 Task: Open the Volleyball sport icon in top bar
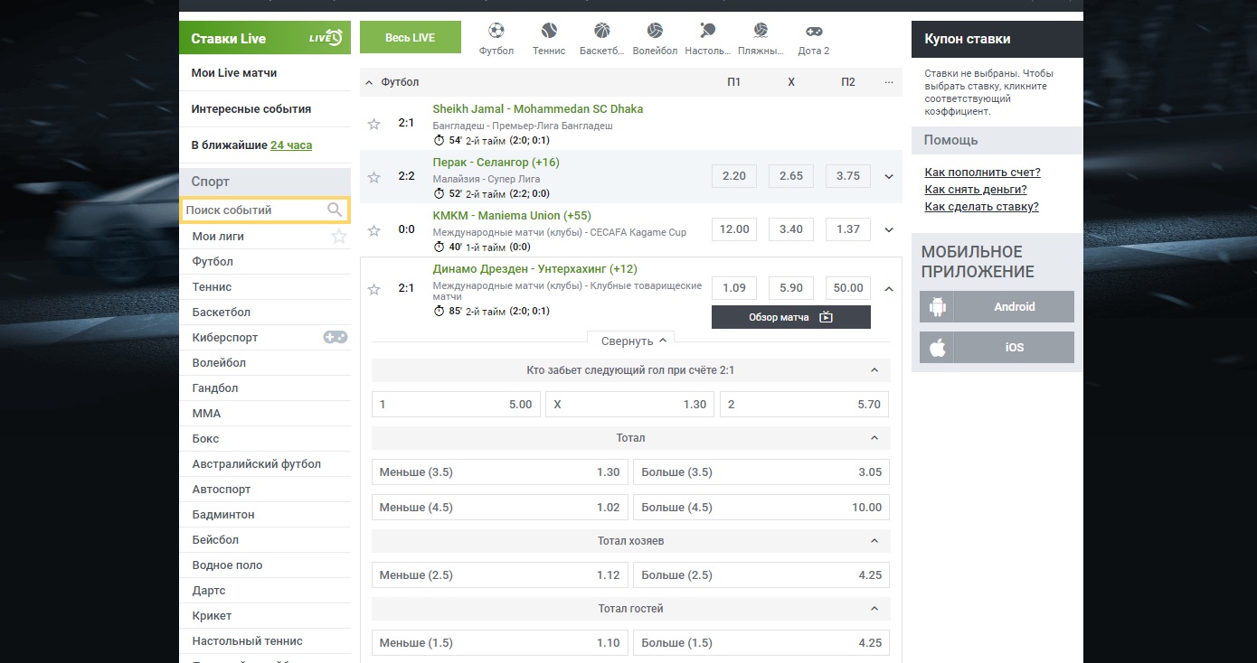click(x=655, y=31)
